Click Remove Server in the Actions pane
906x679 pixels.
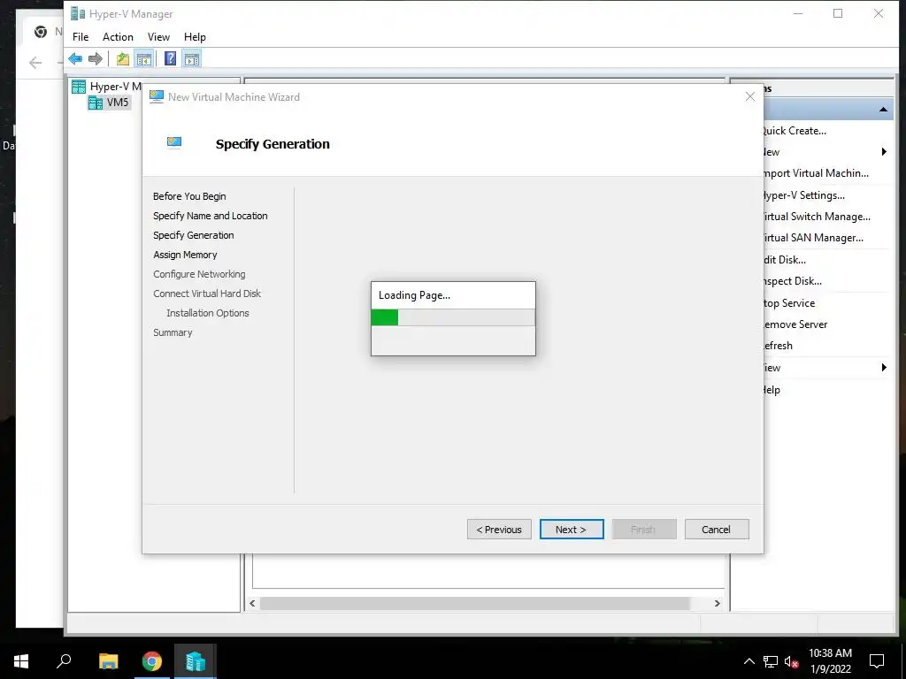coord(795,324)
